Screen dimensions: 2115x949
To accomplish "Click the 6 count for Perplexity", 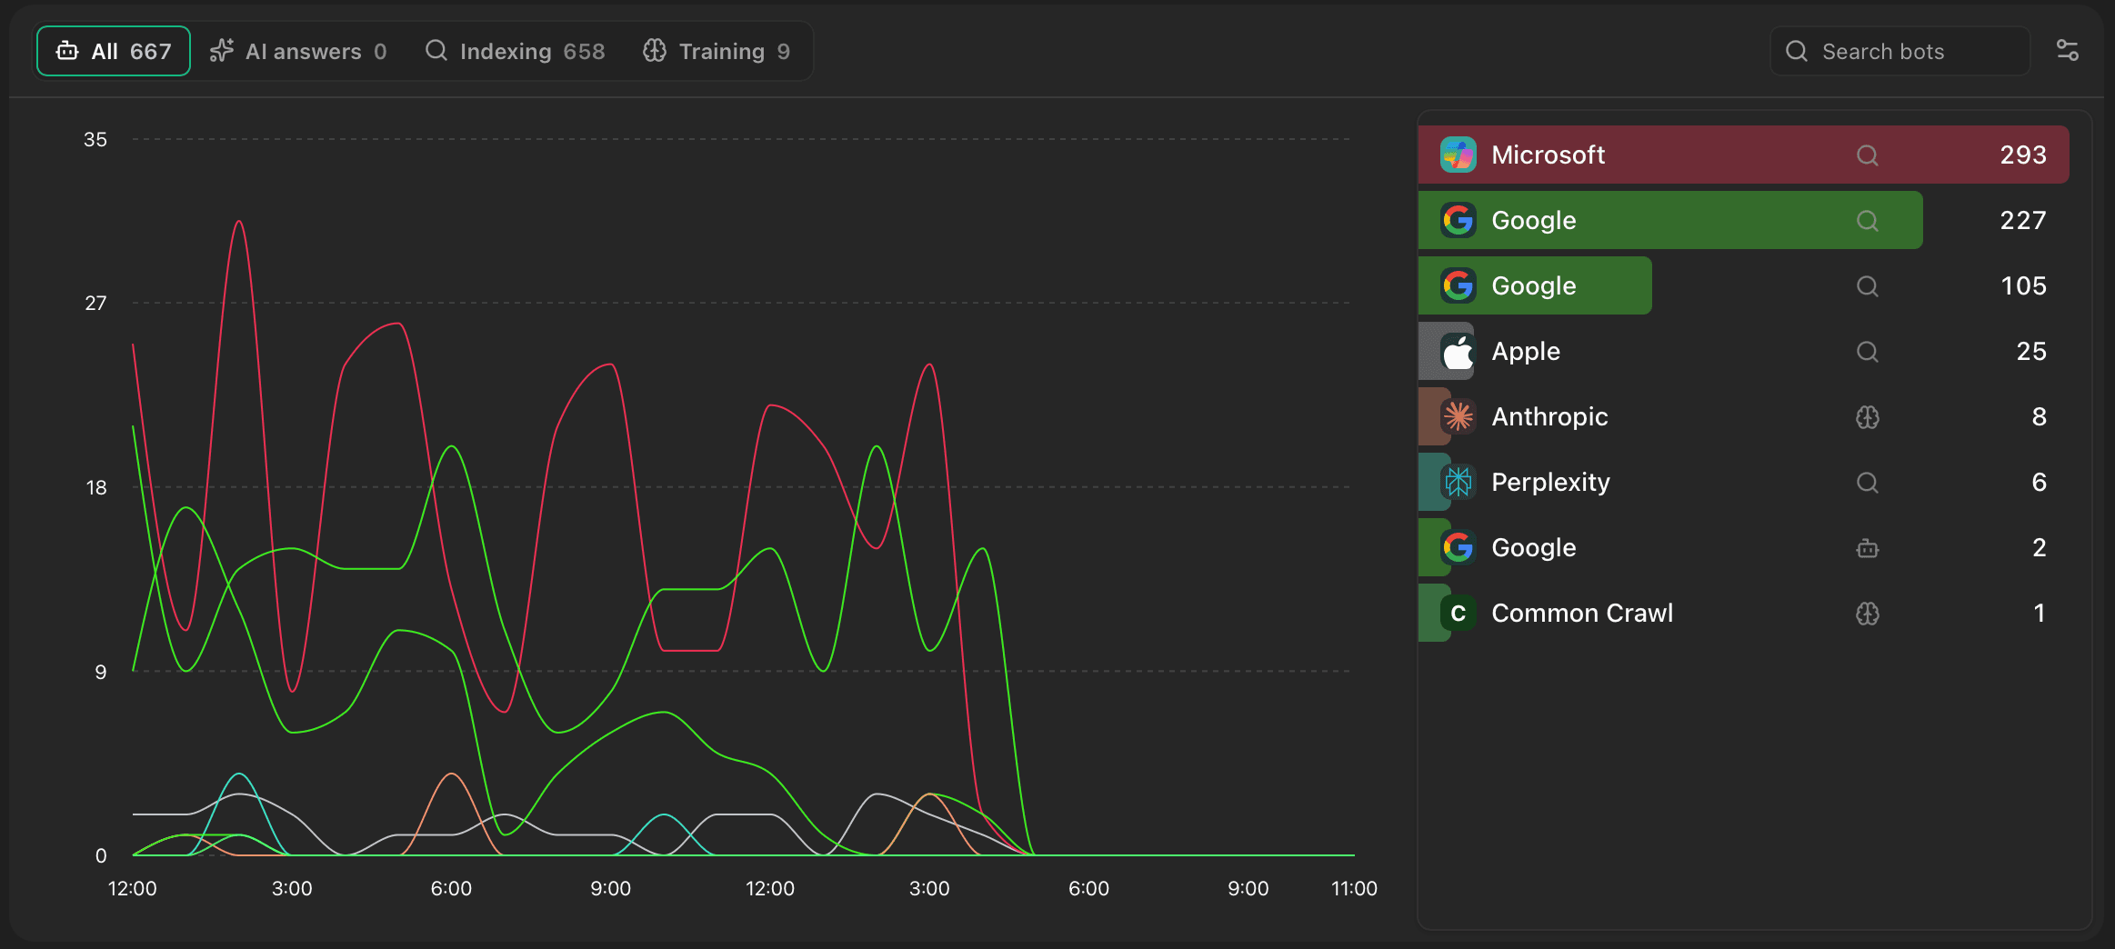I will point(2040,482).
